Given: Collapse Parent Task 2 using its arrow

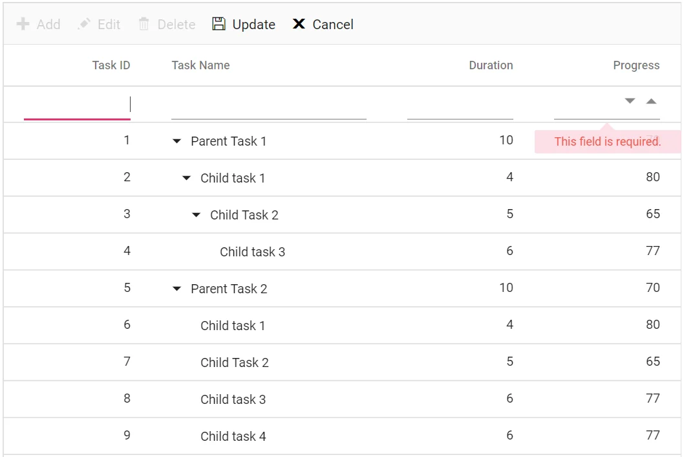Looking at the screenshot, I should coord(176,288).
